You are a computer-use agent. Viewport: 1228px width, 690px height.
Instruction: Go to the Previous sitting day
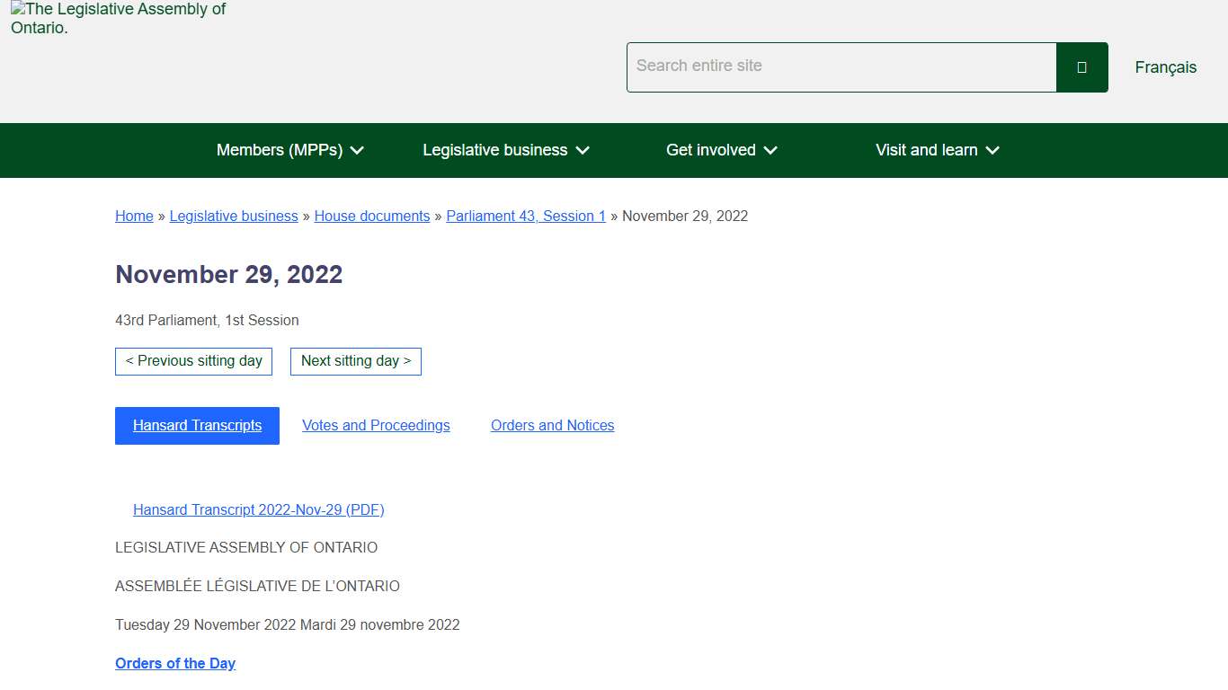click(x=193, y=361)
